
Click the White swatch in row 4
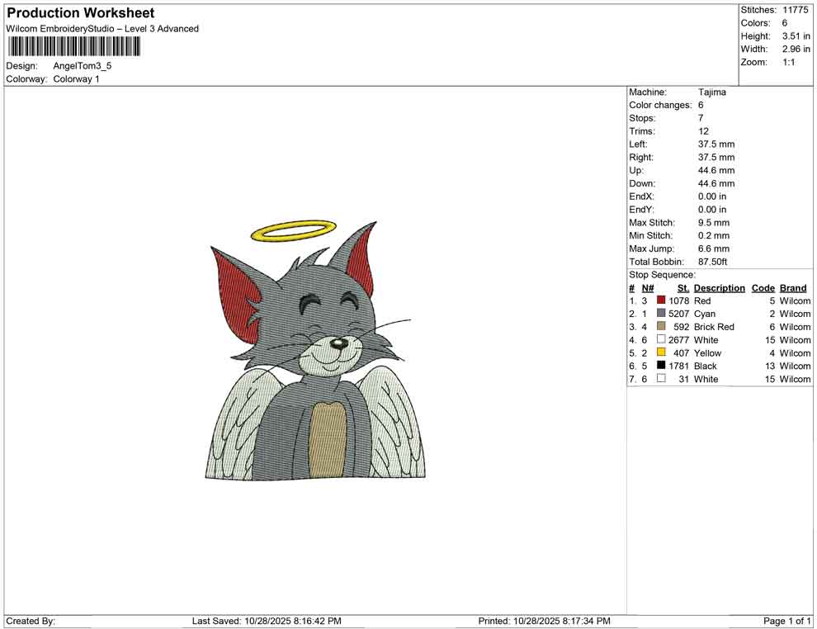[661, 339]
